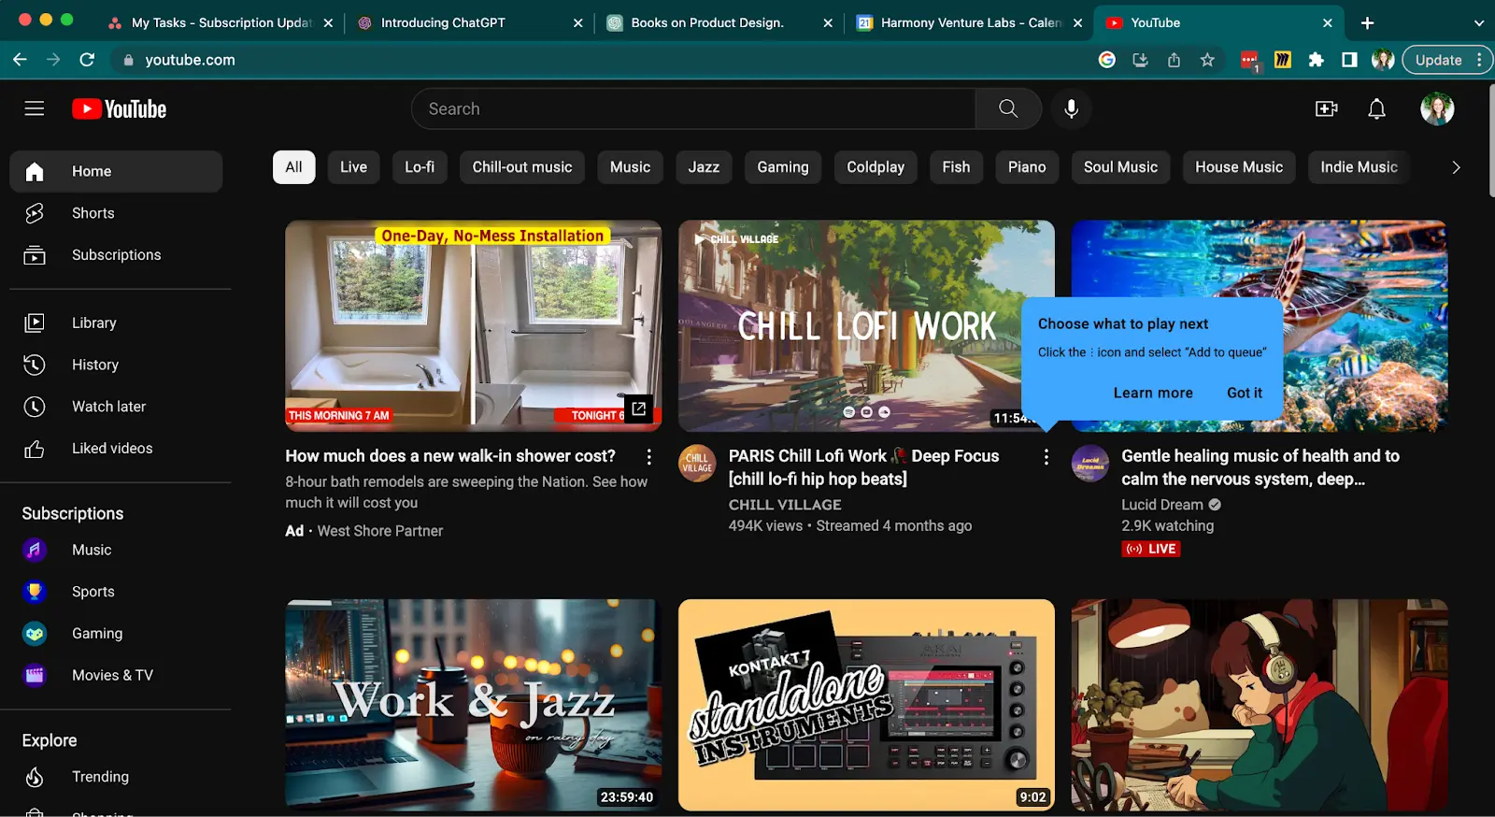
Task: Select the Jazz filter chip
Action: (x=704, y=167)
